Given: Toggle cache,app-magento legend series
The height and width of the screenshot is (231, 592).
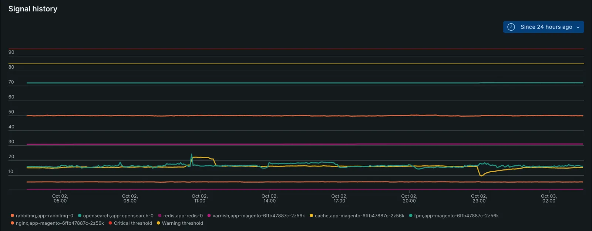Looking at the screenshot, I should tap(357, 216).
